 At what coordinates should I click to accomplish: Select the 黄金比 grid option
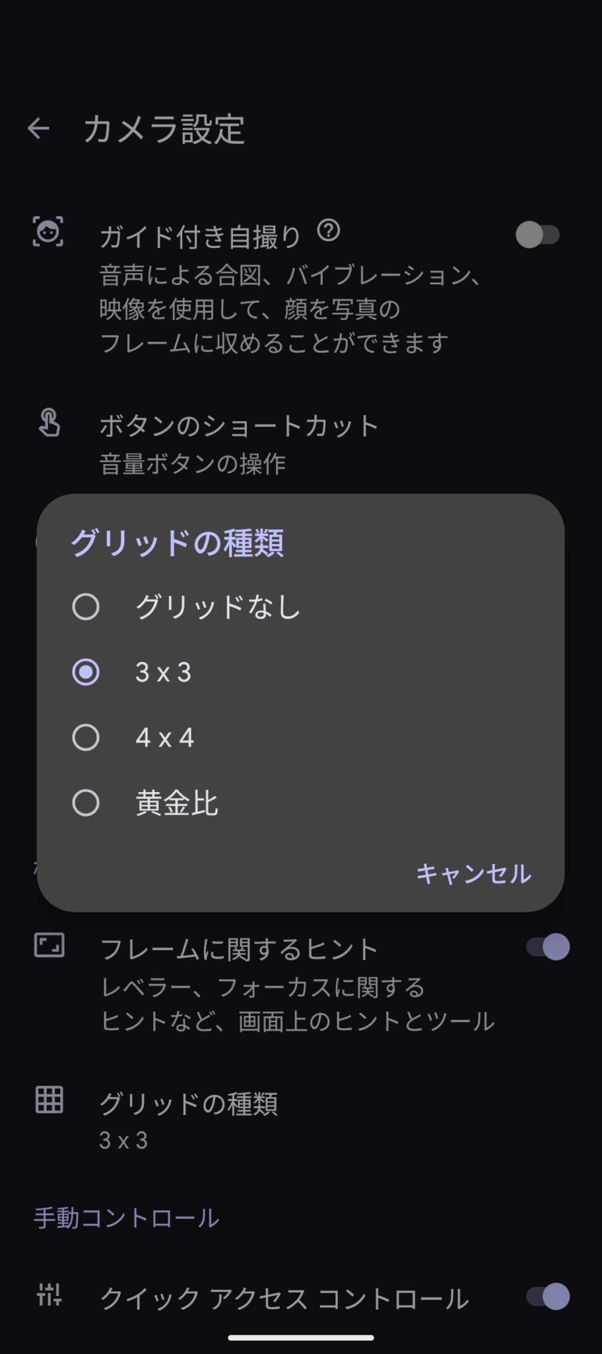pos(86,803)
